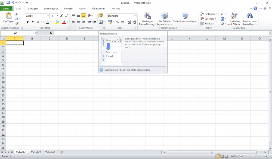Toggle highlighted bottom vertical alignment
This screenshot has width=272, height=159.
click(84, 16)
